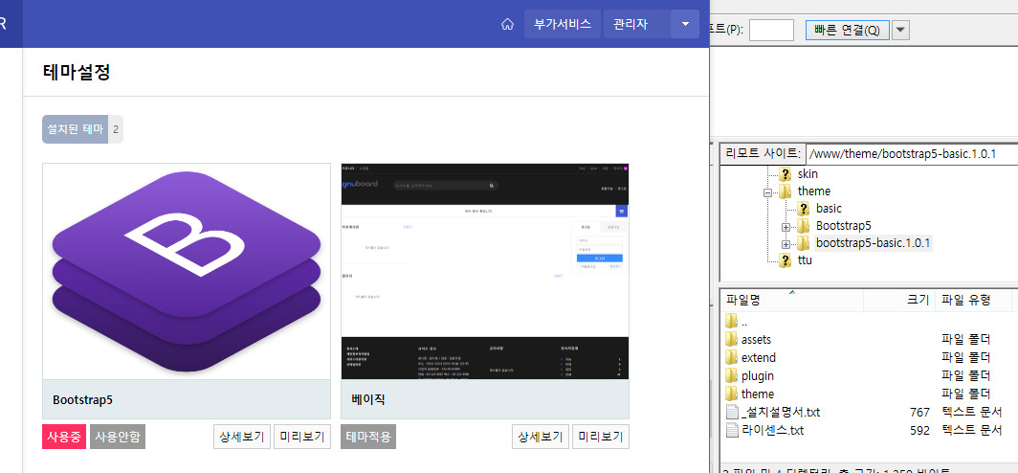The image size is (1018, 473).
Task: Click the 767 size cell of _설치설명서.txt
Action: (x=920, y=412)
